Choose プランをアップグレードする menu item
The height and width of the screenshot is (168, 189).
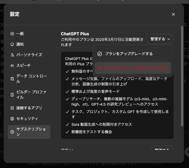coord(133,54)
